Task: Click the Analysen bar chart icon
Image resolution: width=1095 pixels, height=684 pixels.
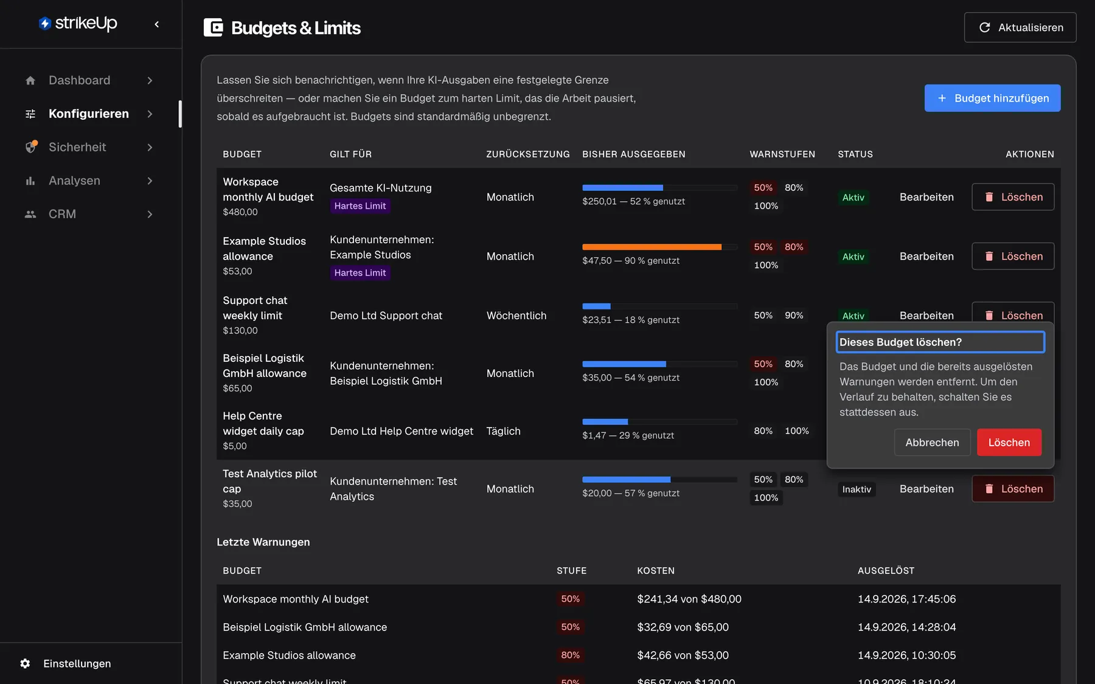Action: [x=30, y=181]
